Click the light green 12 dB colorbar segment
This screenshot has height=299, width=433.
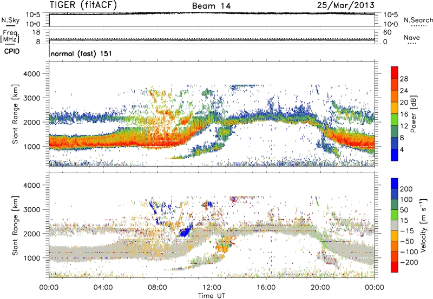395,119
